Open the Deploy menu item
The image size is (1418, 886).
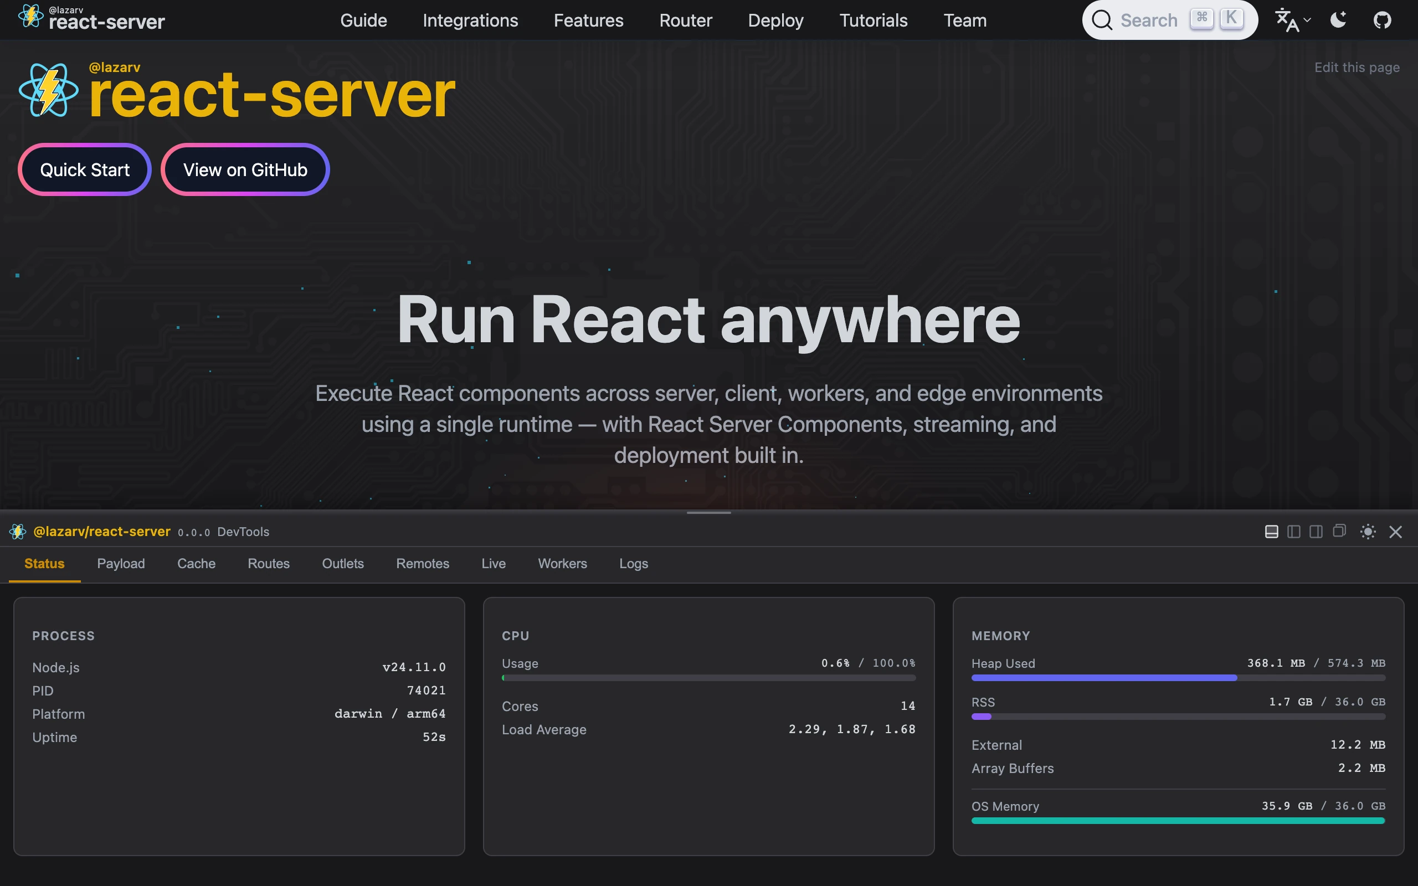coord(775,20)
